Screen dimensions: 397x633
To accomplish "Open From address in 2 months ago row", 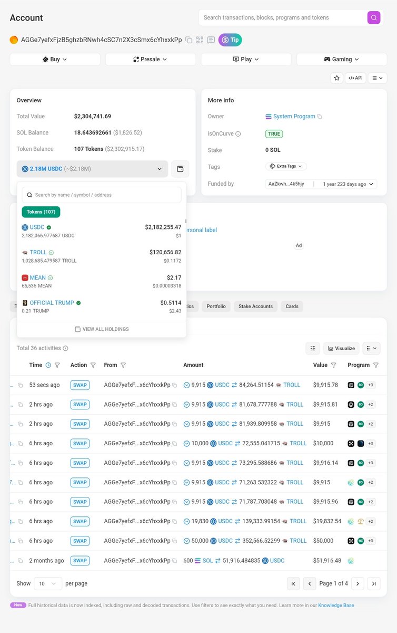I will 137,561.
